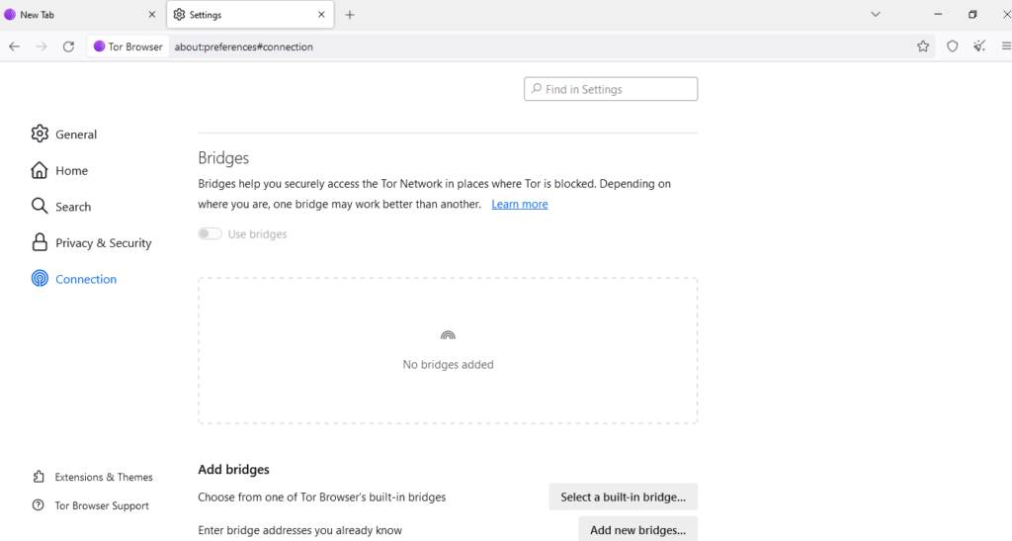Viewport: 1012px width, 541px height.
Task: Open a new tab with plus button
Action: (x=350, y=15)
